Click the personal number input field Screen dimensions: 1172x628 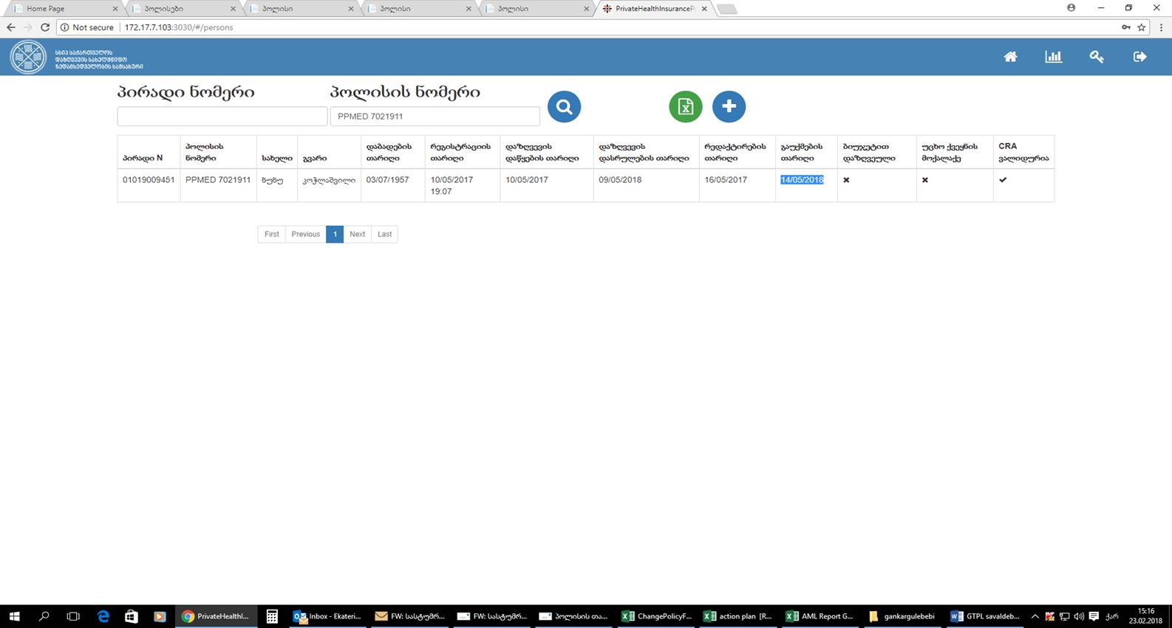point(222,117)
